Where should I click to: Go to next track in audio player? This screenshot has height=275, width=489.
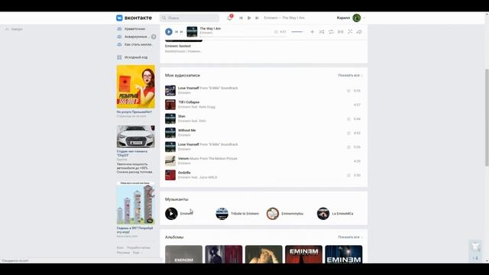(x=182, y=32)
